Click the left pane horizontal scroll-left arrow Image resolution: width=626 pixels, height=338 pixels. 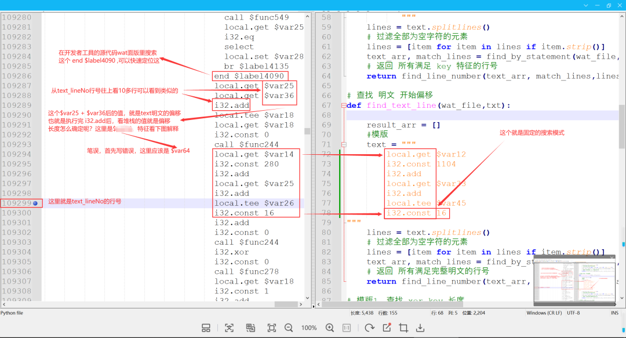coord(3,304)
